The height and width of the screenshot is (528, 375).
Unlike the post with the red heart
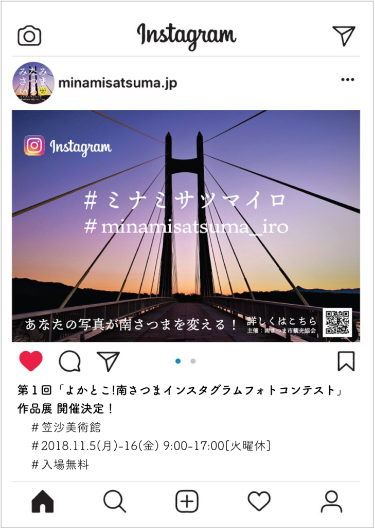(x=31, y=361)
